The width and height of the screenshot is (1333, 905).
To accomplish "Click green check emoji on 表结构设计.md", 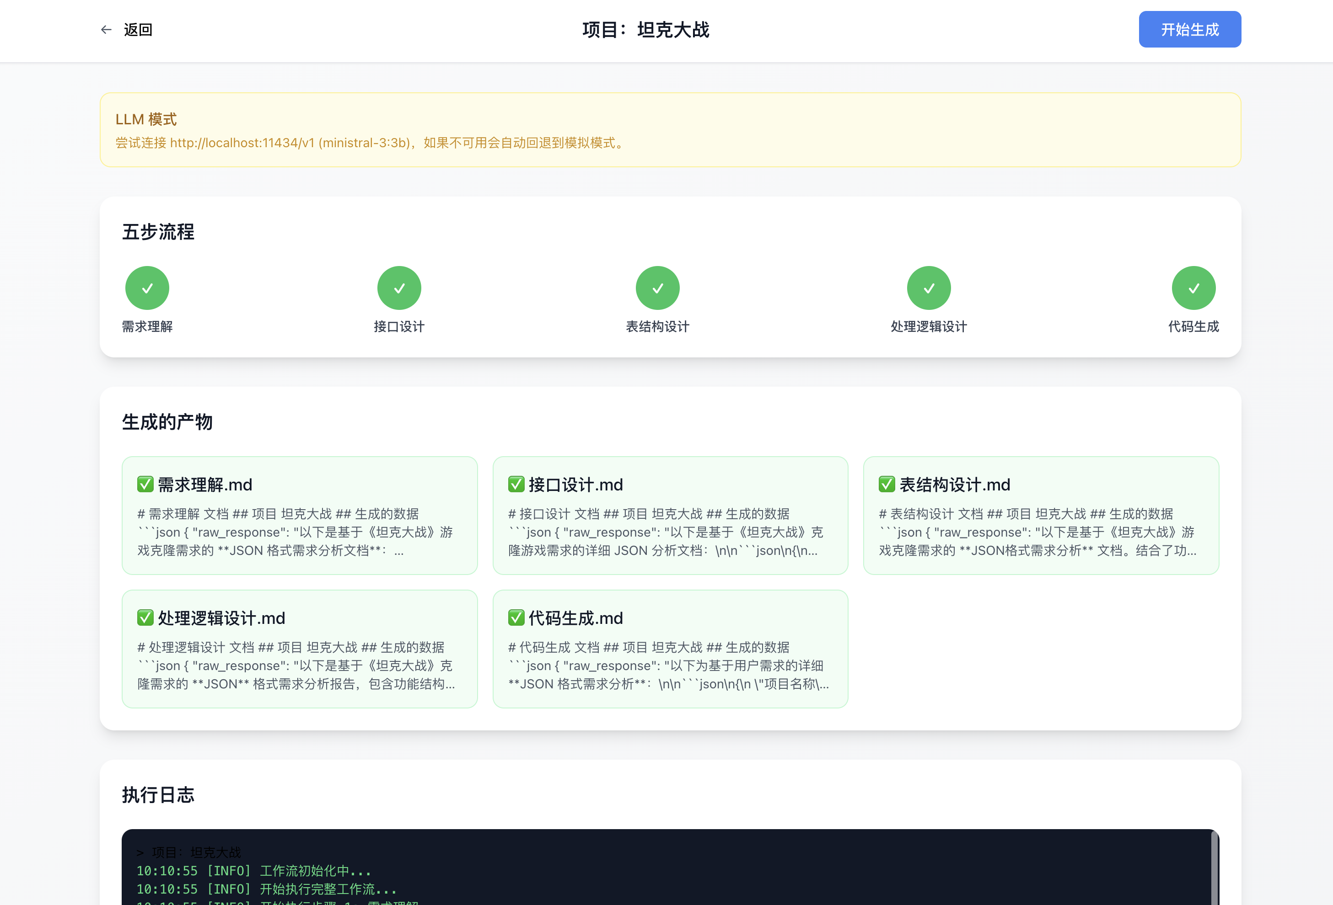I will click(887, 484).
